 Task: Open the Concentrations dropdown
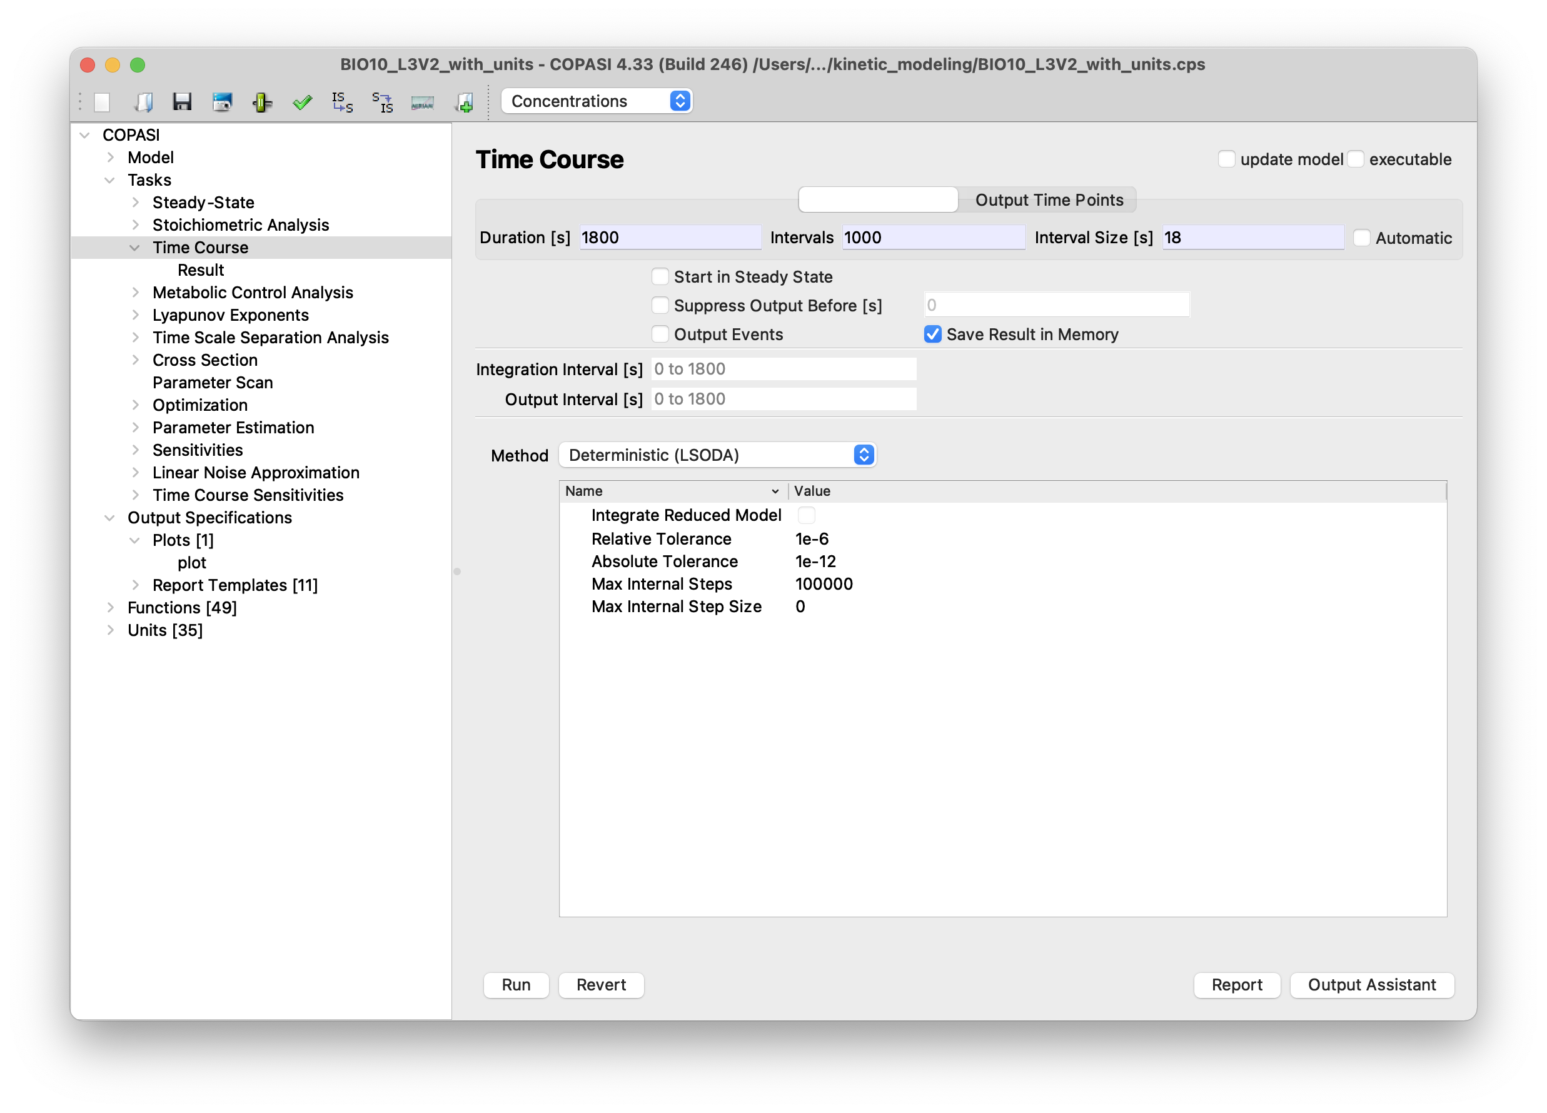597,101
